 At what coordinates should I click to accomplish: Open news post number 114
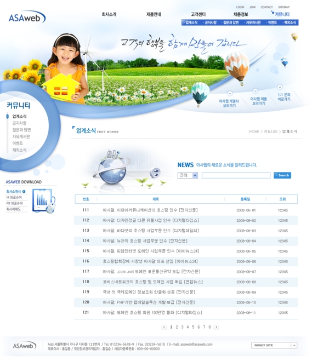[145, 240]
